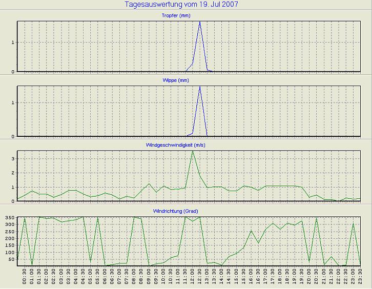Click the 18:00 time label on x-axis
The height and width of the screenshot is (289, 372).
tap(280, 277)
